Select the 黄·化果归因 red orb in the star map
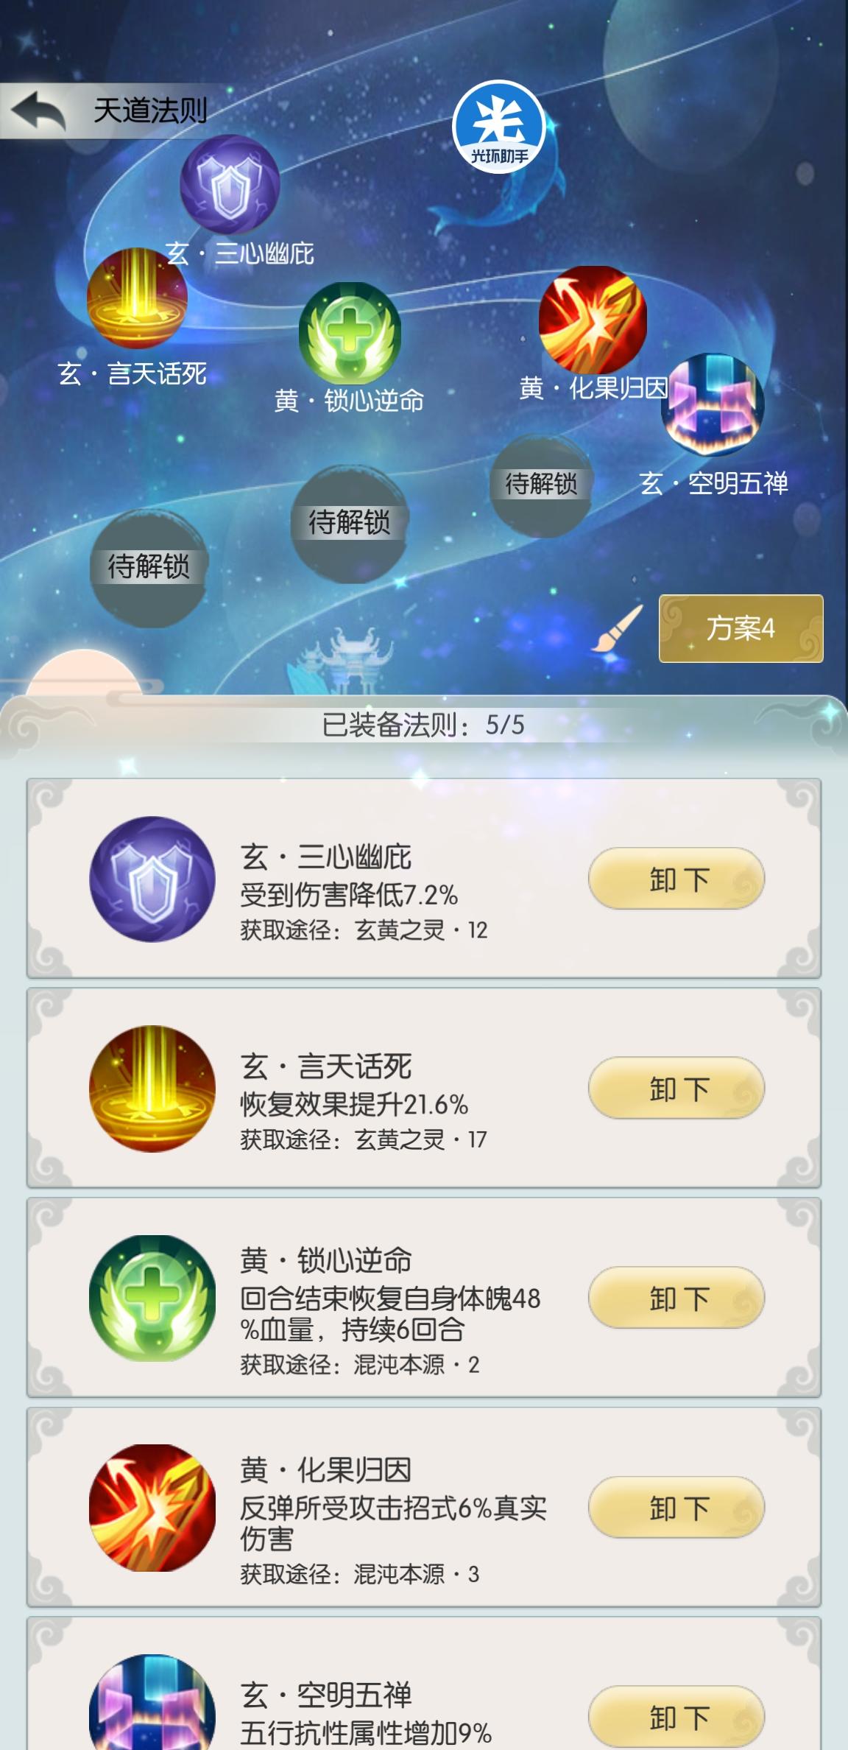This screenshot has width=848, height=1750. click(x=593, y=320)
